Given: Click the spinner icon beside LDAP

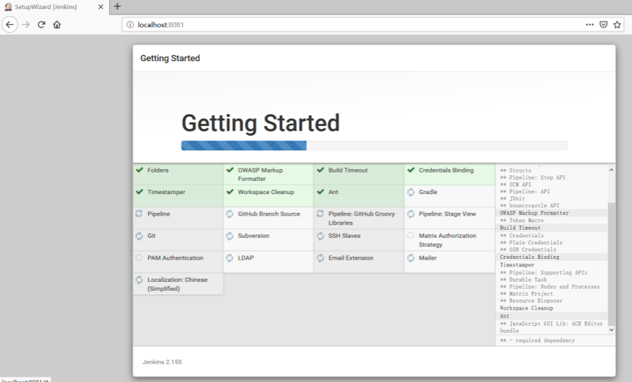Looking at the screenshot, I should (230, 258).
